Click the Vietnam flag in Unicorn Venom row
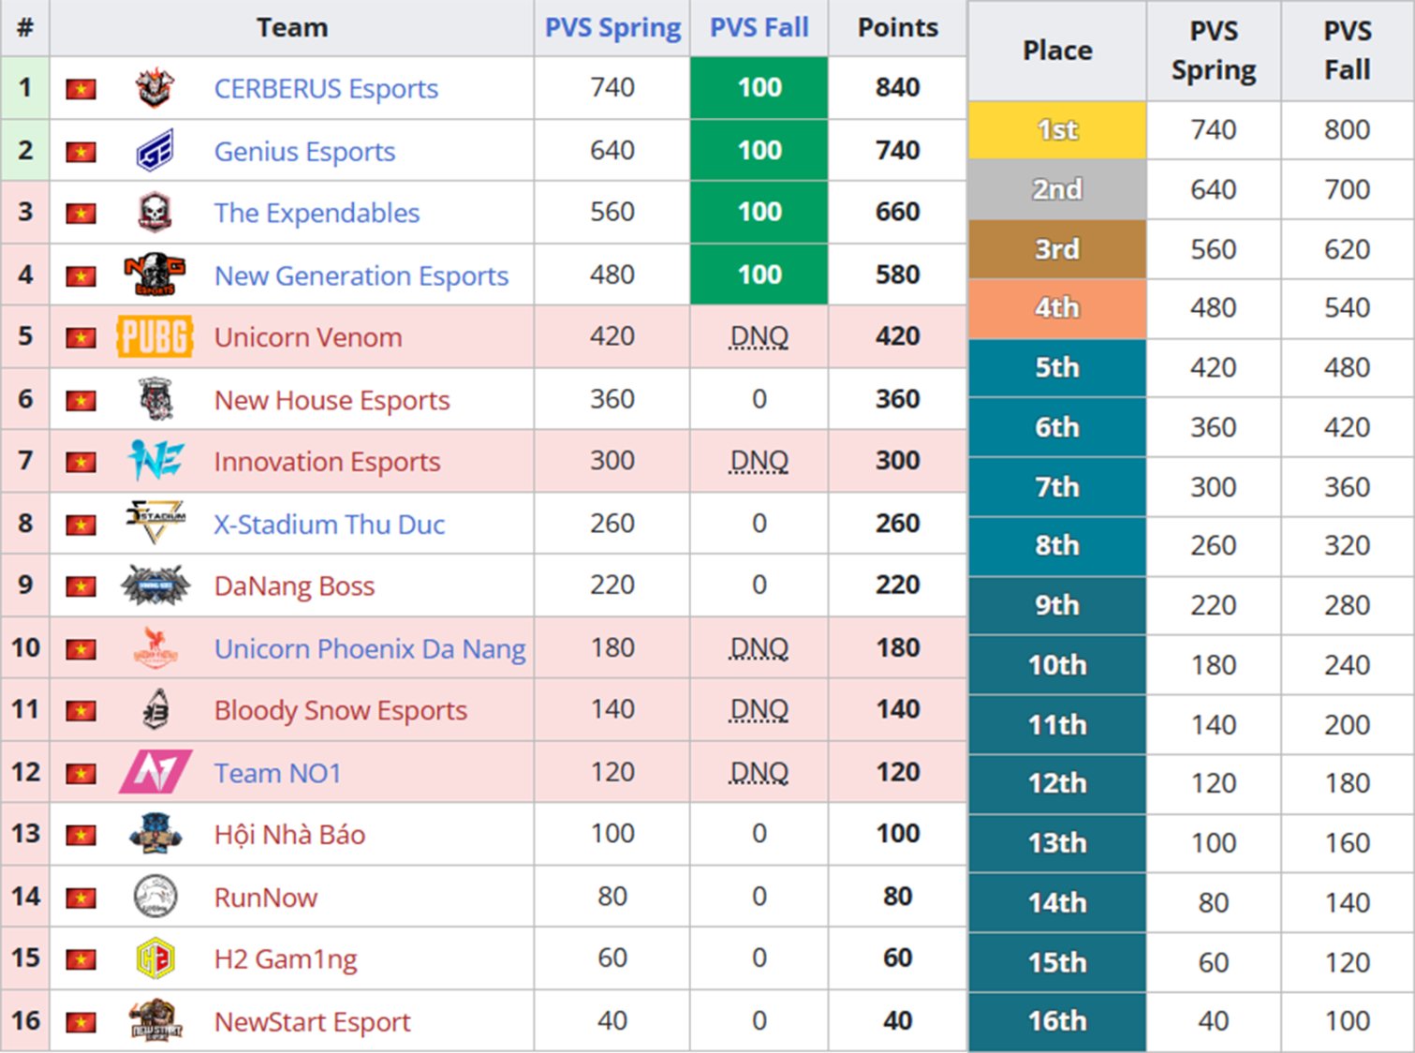Image resolution: width=1415 pixels, height=1053 pixels. pyautogui.click(x=81, y=337)
